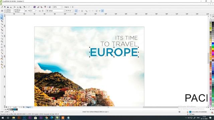Select the Zoom tool in toolbox
This screenshot has width=214, height=120.
[x=2, y=24]
